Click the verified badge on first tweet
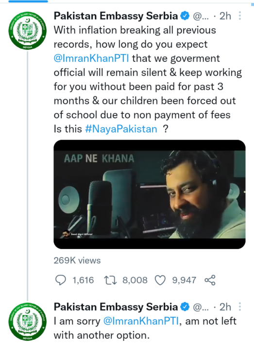The width and height of the screenshot is (254, 350). pyautogui.click(x=185, y=16)
